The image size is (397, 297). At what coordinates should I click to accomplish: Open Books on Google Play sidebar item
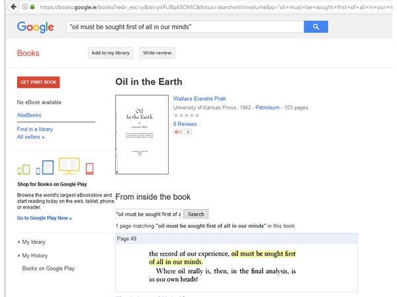click(48, 269)
